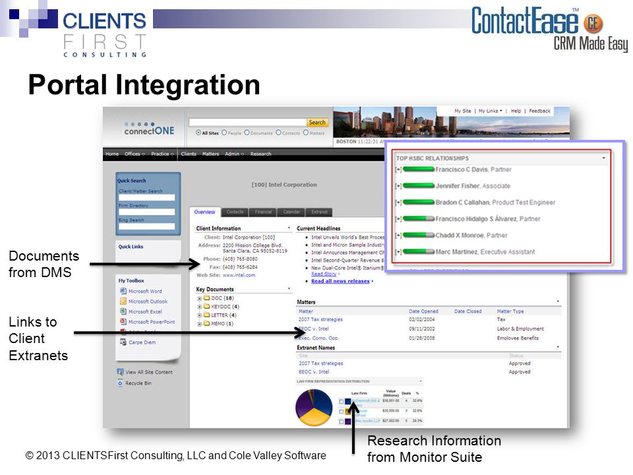Viewport: 633px width, 475px height.
Task: Click the MEMO (1) folder icon
Action: click(206, 323)
